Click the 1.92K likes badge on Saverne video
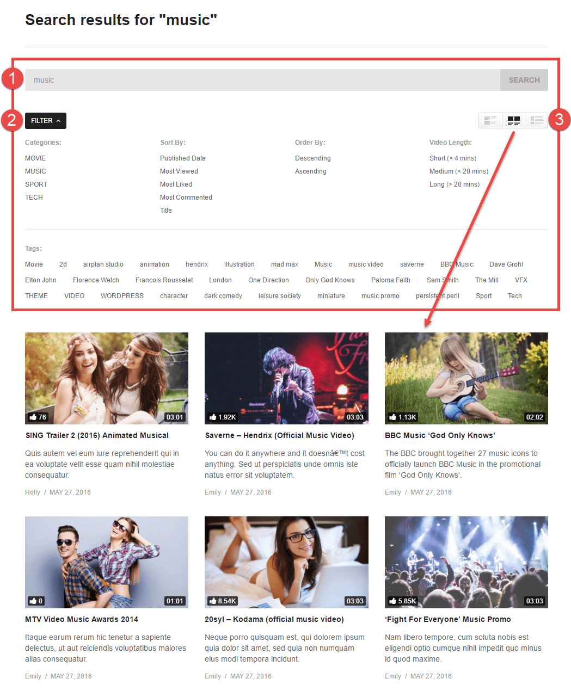The image size is (571, 691). (x=223, y=417)
